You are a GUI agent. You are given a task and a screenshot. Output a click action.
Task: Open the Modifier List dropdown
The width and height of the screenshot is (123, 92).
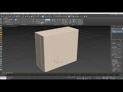[117, 30]
